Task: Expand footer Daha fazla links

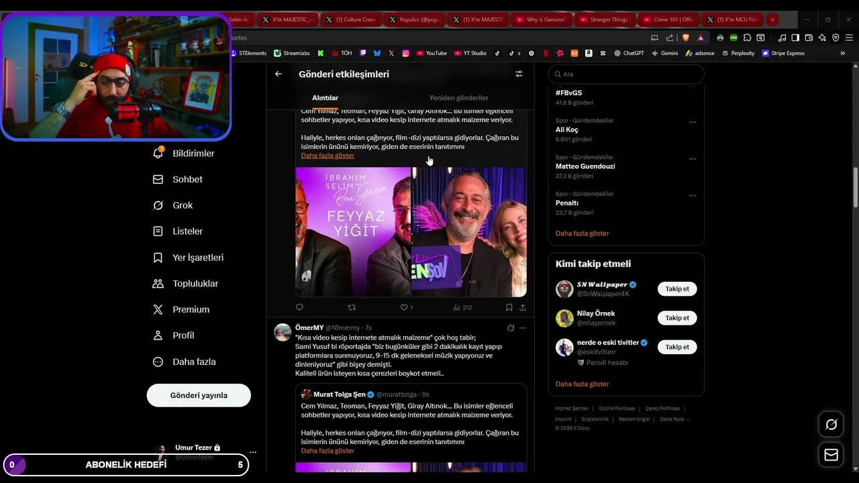Action: (674, 419)
